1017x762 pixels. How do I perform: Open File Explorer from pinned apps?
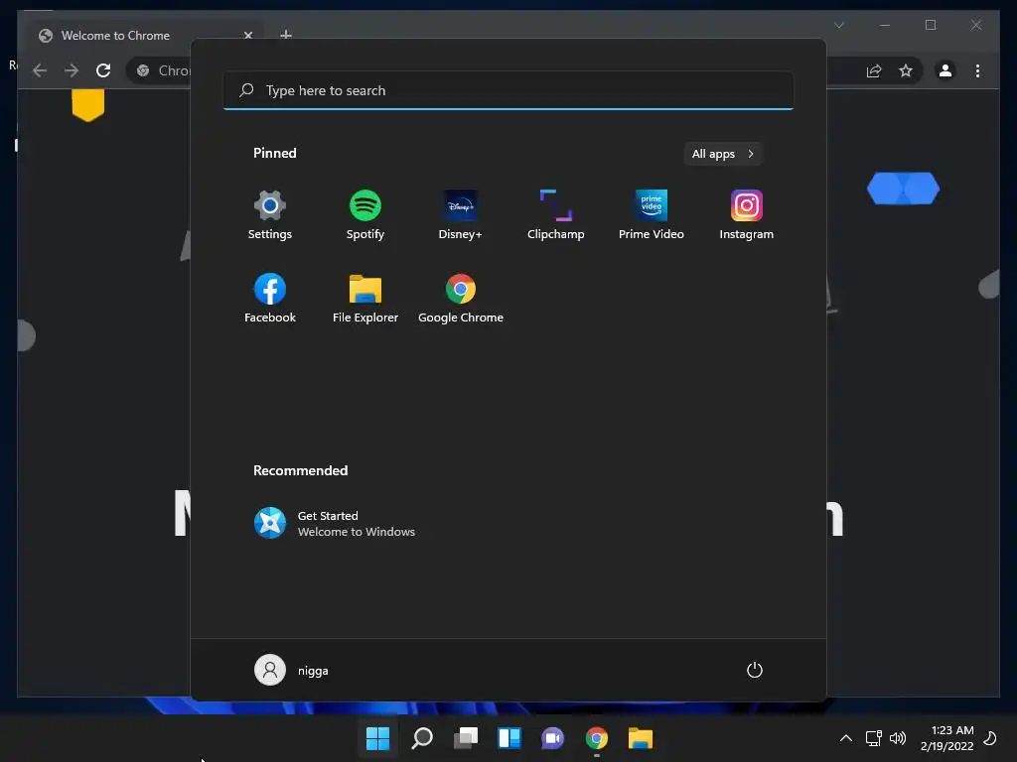tap(365, 298)
